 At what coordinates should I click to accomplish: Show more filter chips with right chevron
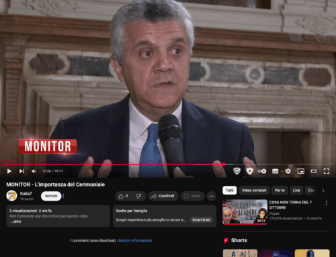point(323,191)
